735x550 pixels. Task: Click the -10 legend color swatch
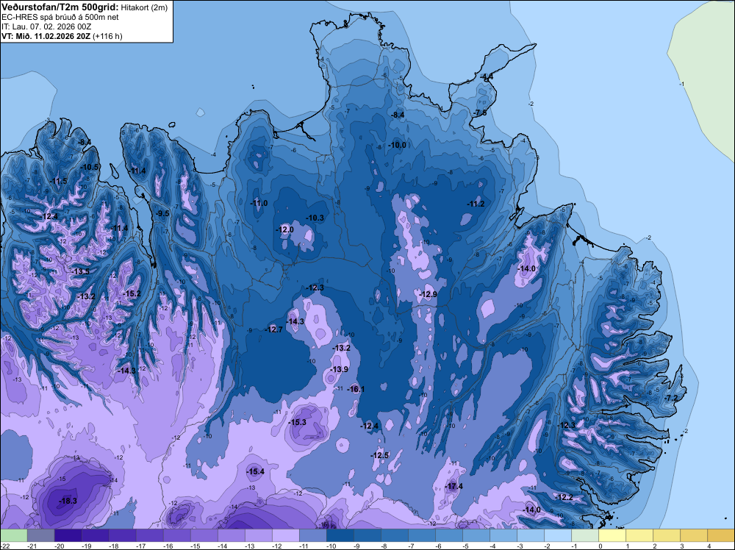(340, 535)
